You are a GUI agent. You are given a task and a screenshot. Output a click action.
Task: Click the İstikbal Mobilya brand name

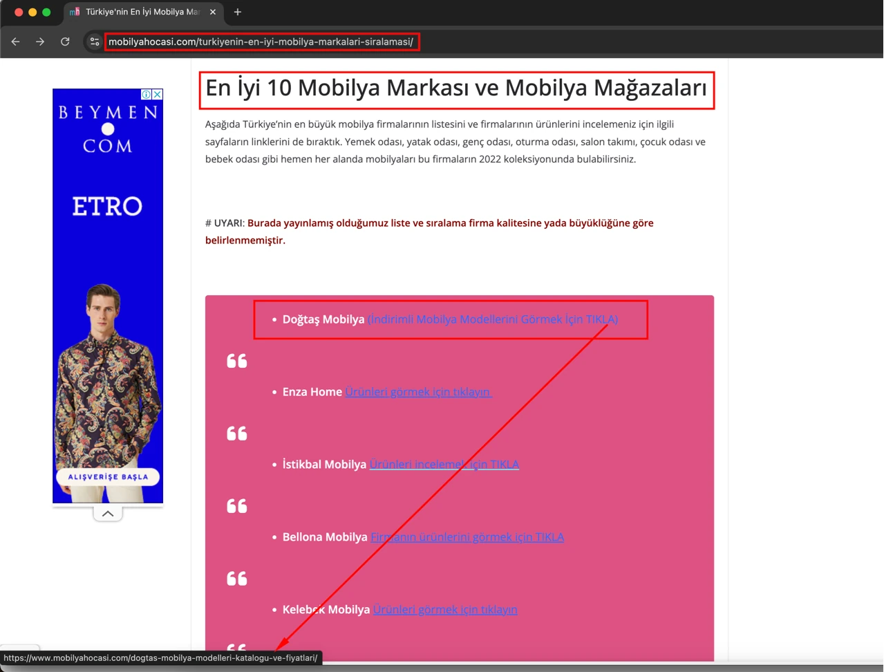(324, 464)
